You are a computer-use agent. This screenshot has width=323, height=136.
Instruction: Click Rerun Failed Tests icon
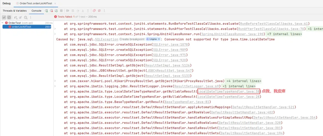[x=51, y=11]
